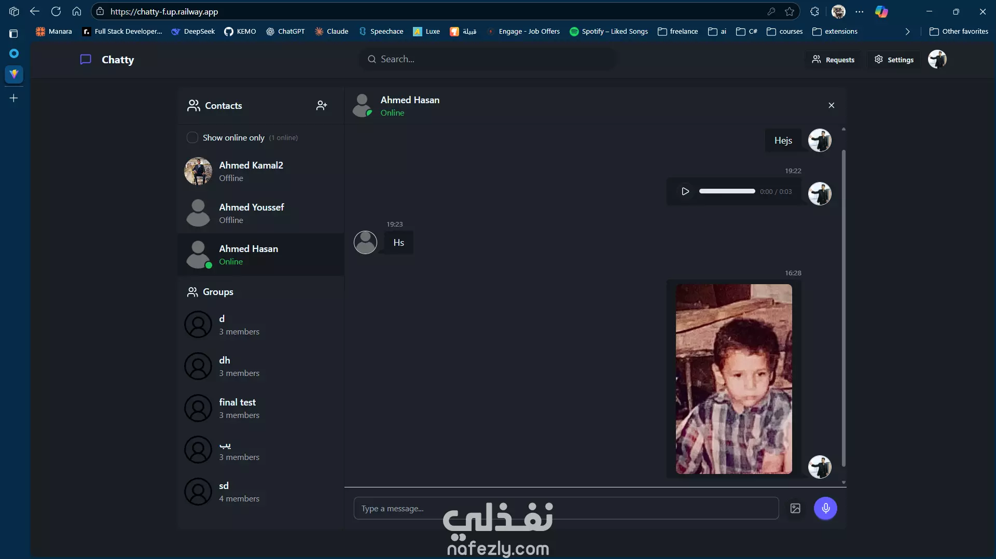Screen dimensions: 996x559
Task: Open Ahmed Youssef contact
Action: [260, 213]
